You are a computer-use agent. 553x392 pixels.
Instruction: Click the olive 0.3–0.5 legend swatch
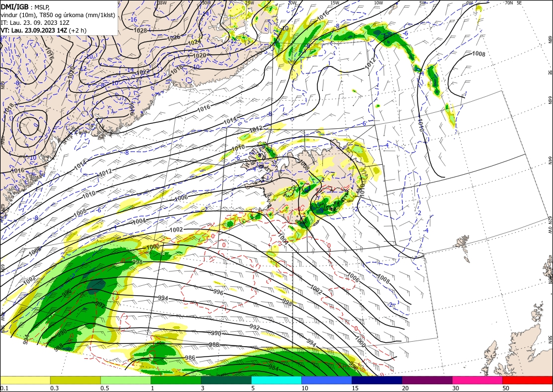pos(75,380)
